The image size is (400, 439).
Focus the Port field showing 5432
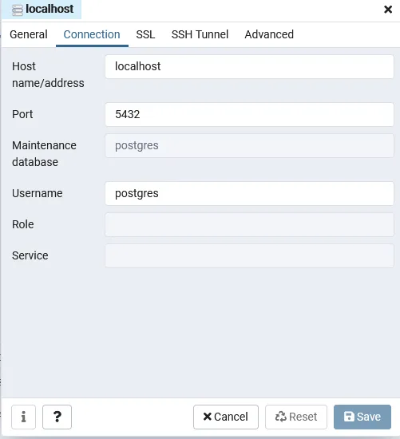249,114
